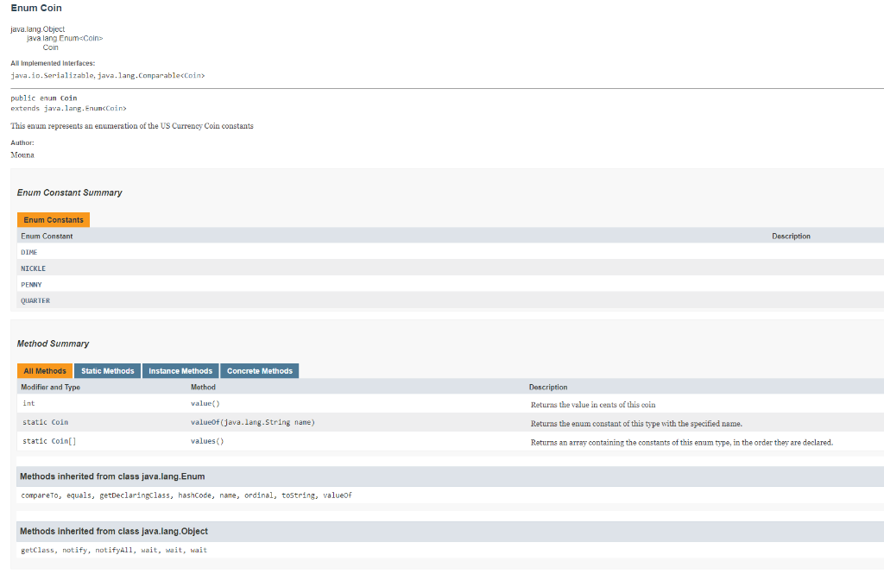
Task: Select the All Methods tab
Action: coord(45,371)
